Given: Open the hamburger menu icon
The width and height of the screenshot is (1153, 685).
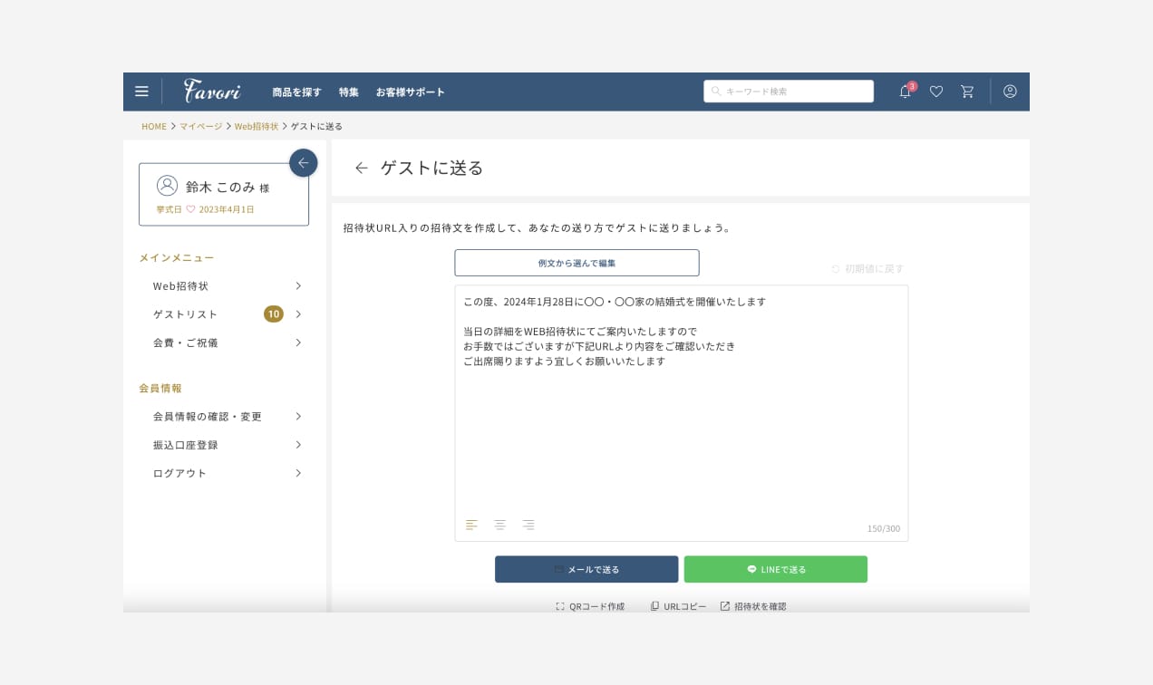Looking at the screenshot, I should click(141, 92).
